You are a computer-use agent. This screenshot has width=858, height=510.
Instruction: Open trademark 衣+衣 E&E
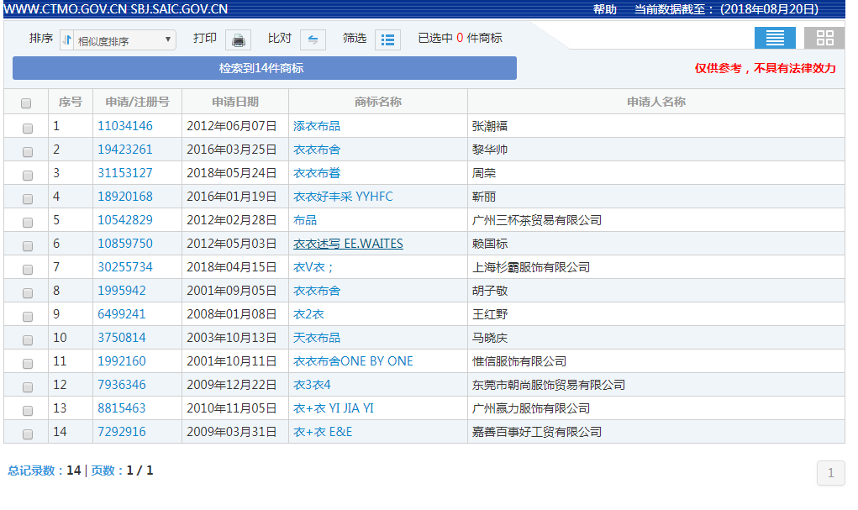click(323, 432)
